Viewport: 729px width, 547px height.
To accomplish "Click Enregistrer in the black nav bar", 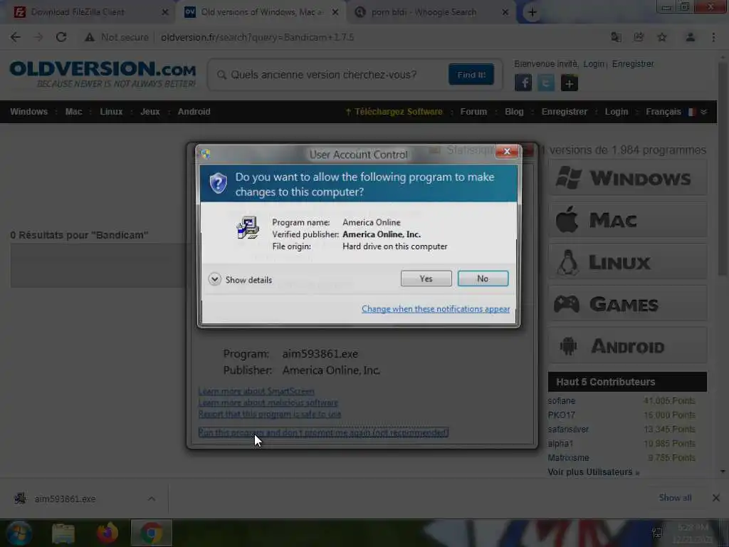I will tap(564, 112).
